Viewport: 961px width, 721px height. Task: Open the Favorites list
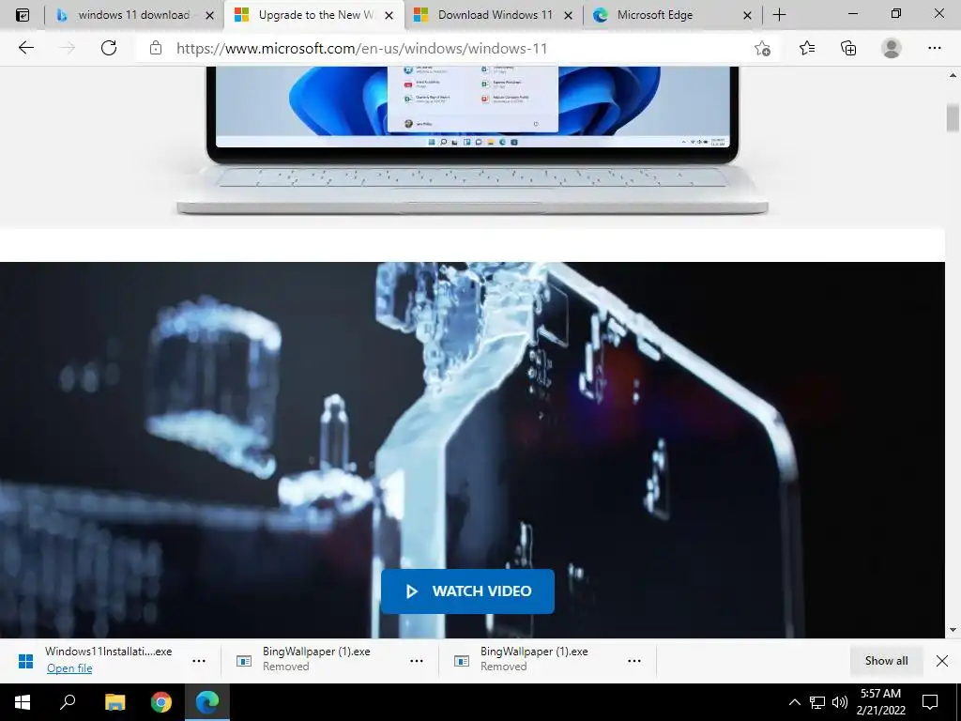[807, 48]
